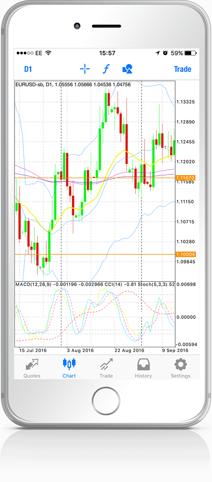Click the 1.10004 orange price label
Image resolution: width=212 pixels, height=482 pixels.
pos(185,254)
